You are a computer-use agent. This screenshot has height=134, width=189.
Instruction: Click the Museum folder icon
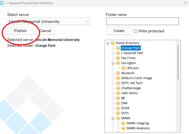[x=118, y=73]
